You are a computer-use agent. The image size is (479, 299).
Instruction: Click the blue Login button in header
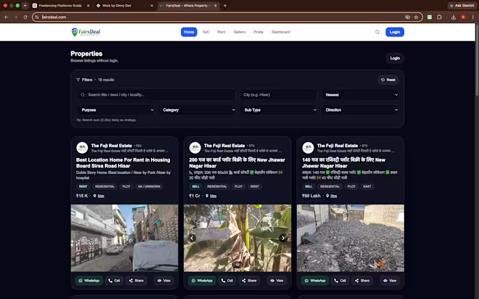pos(395,32)
